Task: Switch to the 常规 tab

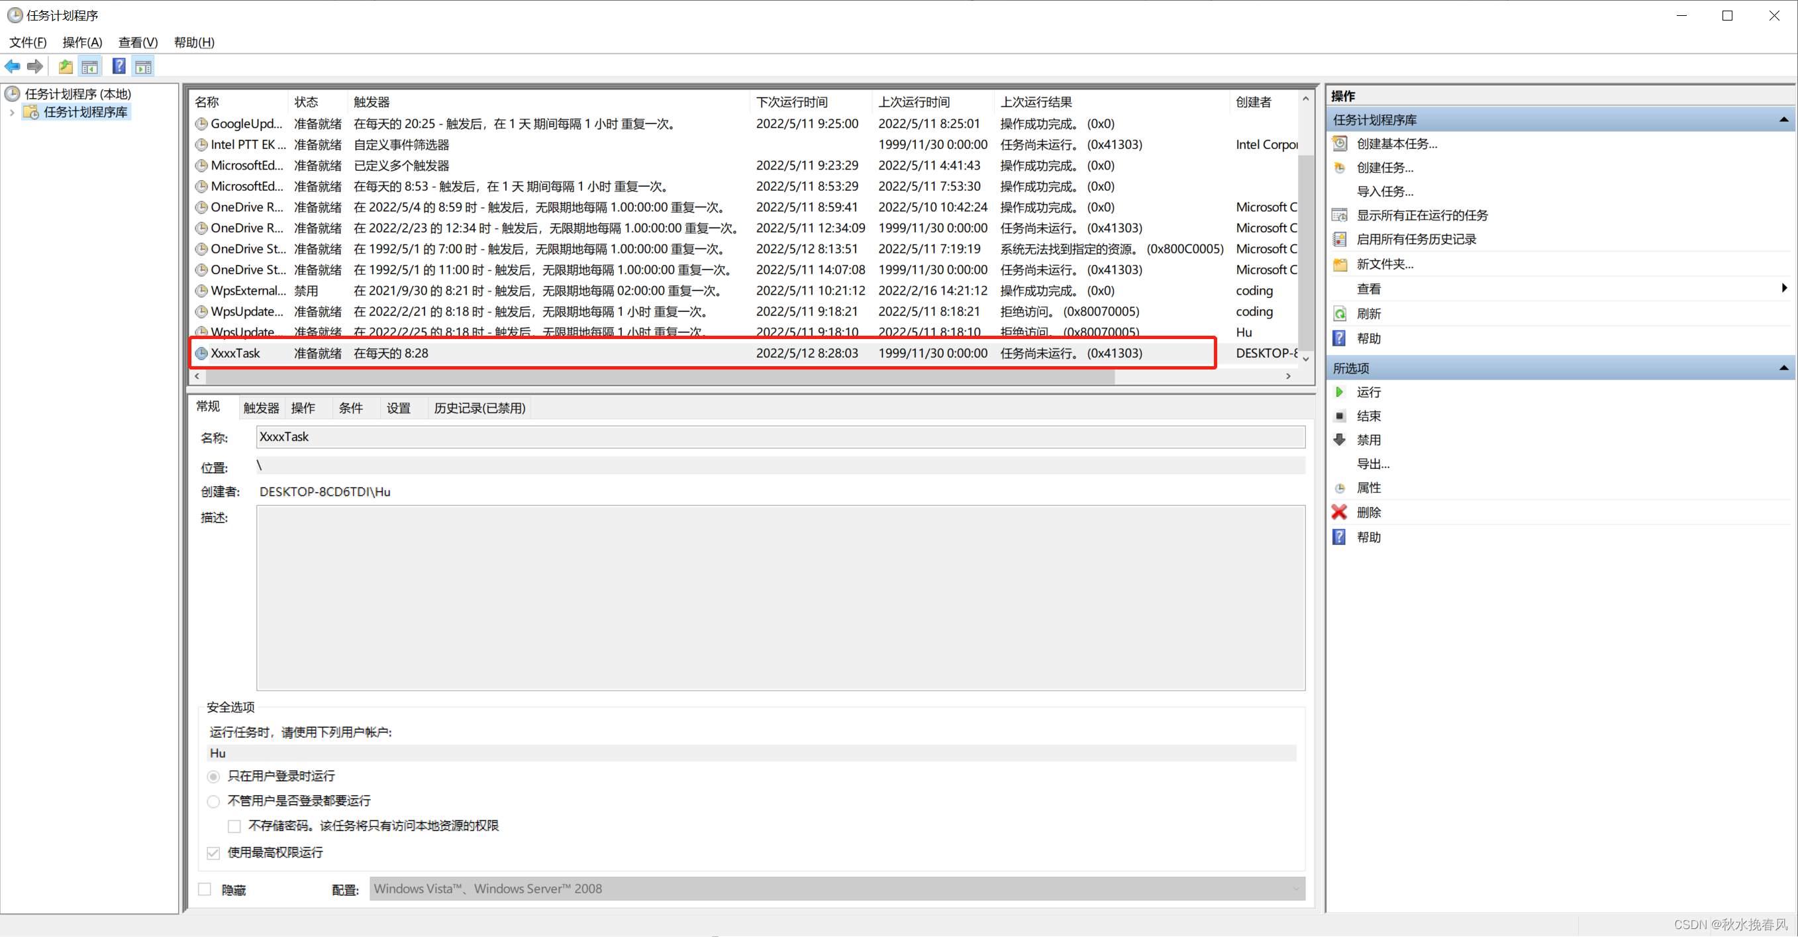Action: pyautogui.click(x=208, y=407)
